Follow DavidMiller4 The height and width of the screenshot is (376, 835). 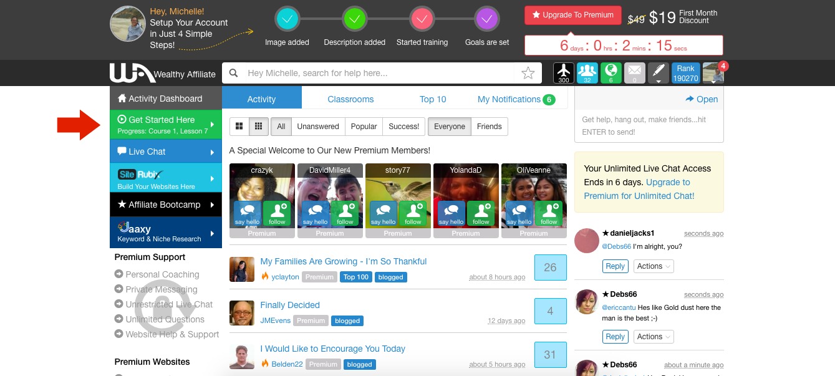click(345, 214)
